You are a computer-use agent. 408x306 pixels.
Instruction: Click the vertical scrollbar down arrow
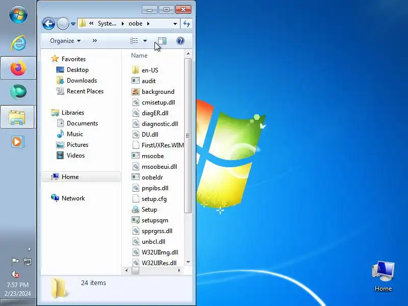click(x=188, y=262)
